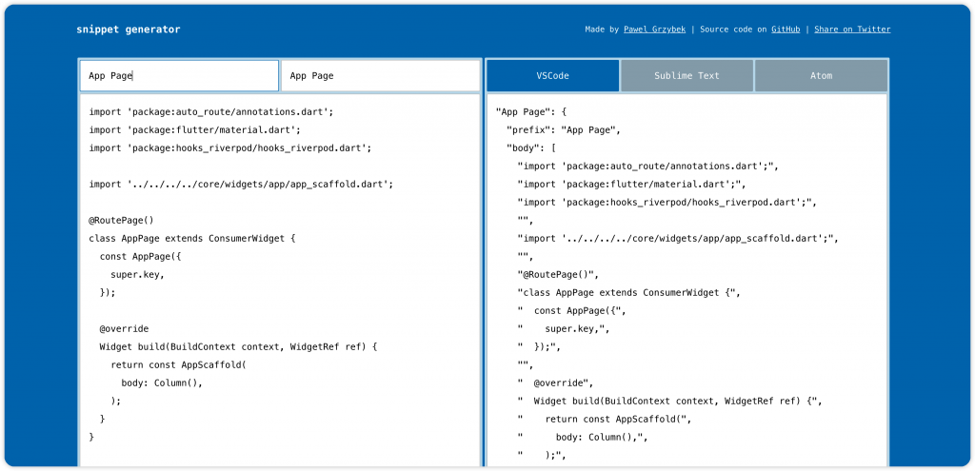Select the VSCode output tab
975x471 pixels.
click(x=553, y=76)
